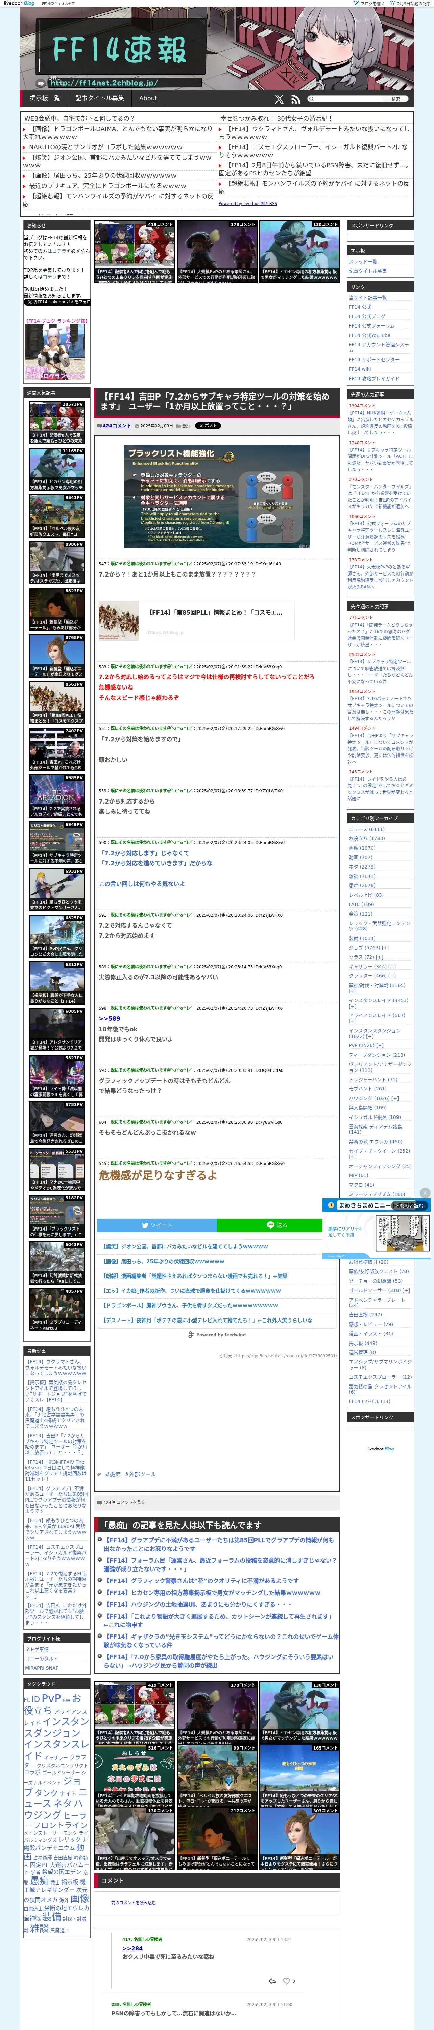Expand plus next to ハウジング (1026) category
Viewport: 434px width, 2030px height.
[x=396, y=1099]
